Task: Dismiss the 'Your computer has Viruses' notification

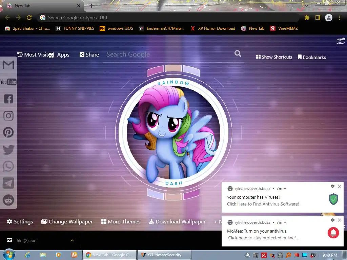Action: click(x=340, y=186)
